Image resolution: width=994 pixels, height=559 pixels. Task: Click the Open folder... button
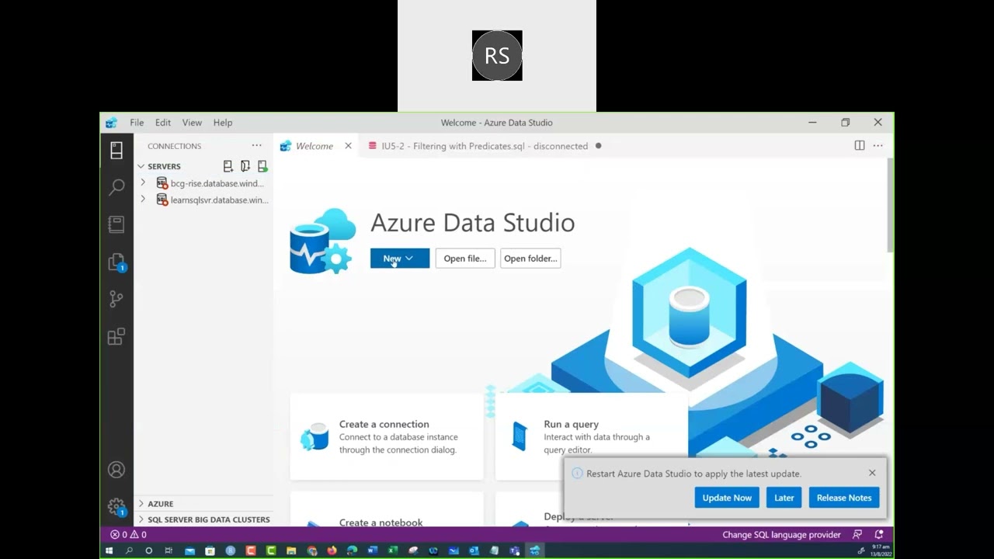point(530,259)
